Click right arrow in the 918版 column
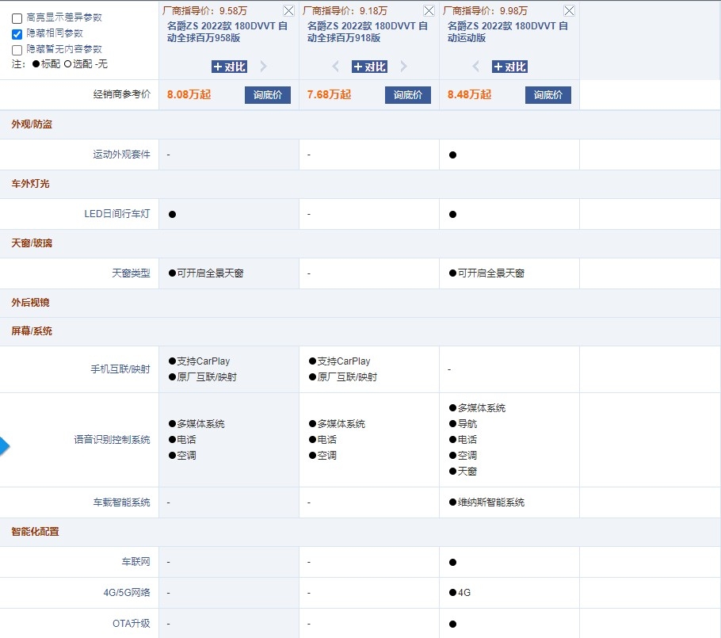721x638 pixels. [x=404, y=67]
